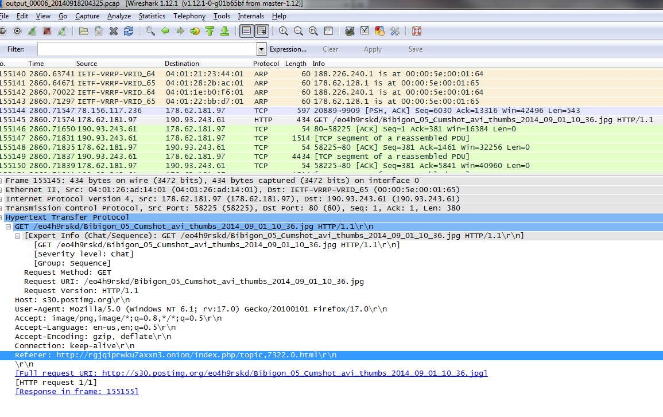Select the Host: s30.postimg.org line
Screen dimensions: 663x417
pyautogui.click(x=72, y=300)
